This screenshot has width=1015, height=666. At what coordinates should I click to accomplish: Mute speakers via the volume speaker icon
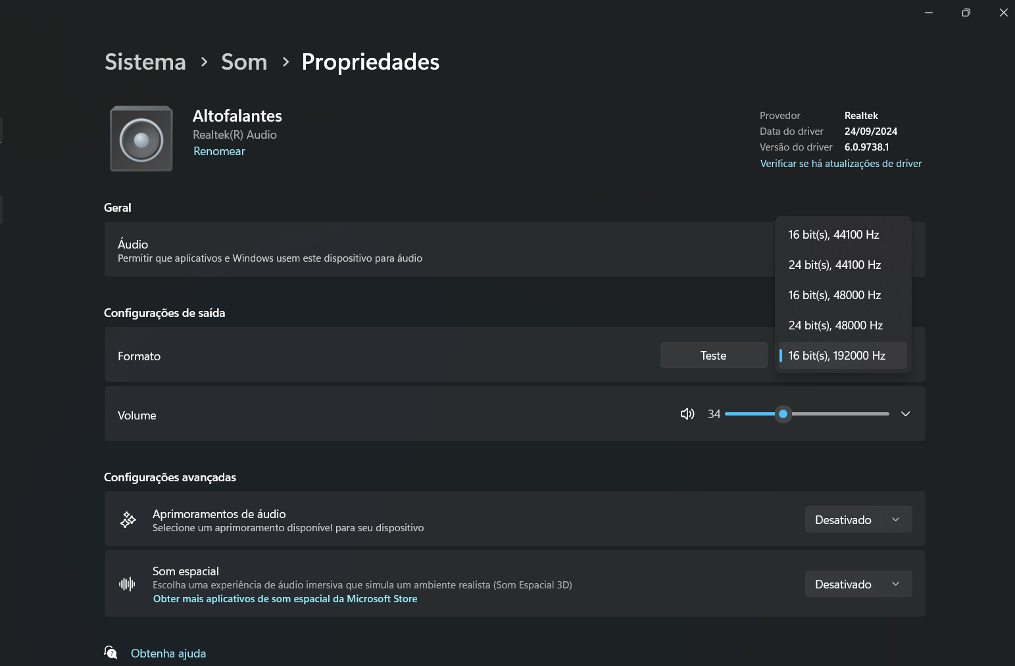click(687, 414)
